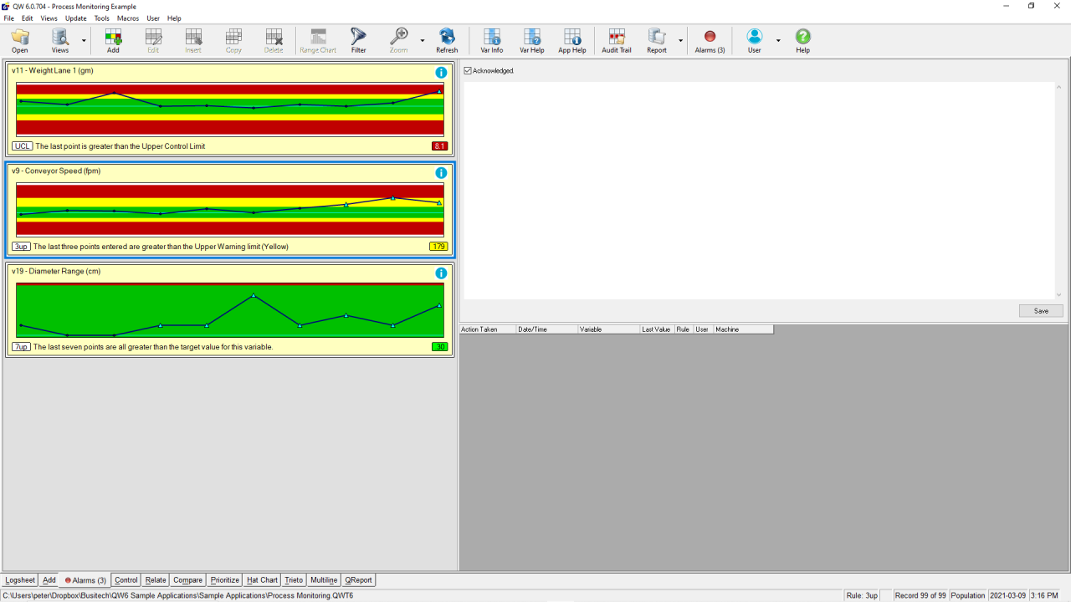Select the Conveyor Speed alarm chart
The width and height of the screenshot is (1071, 602).
point(229,210)
